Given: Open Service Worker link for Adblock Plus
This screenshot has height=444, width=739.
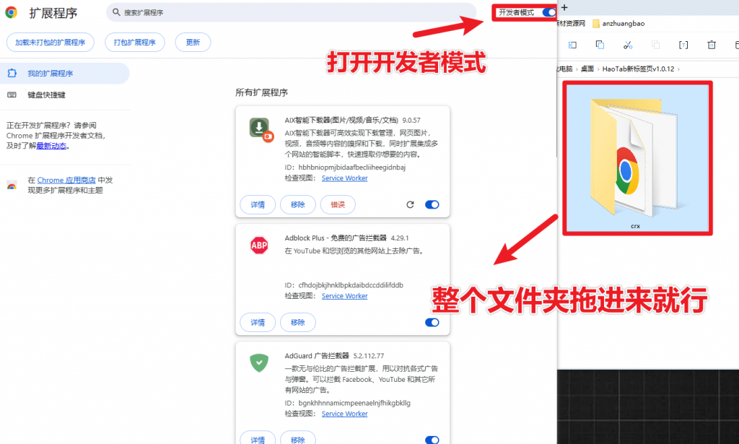Looking at the screenshot, I should [344, 296].
